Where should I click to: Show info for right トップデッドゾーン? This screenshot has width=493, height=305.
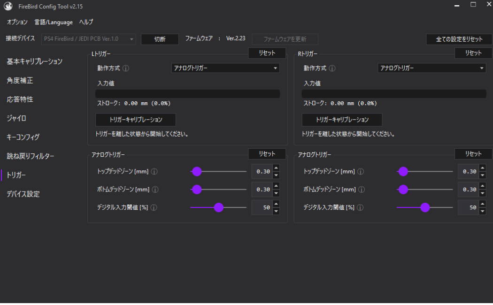[x=361, y=171]
